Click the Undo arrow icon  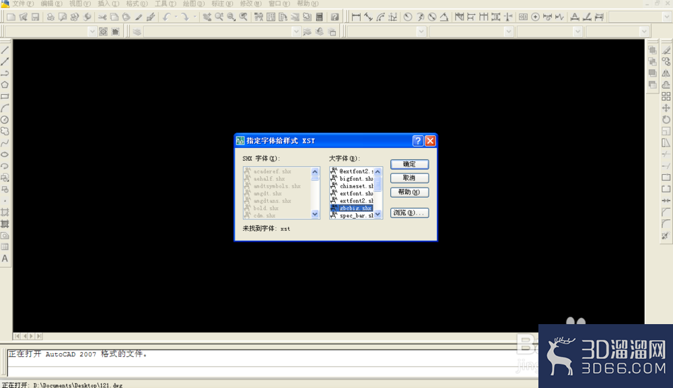166,17
